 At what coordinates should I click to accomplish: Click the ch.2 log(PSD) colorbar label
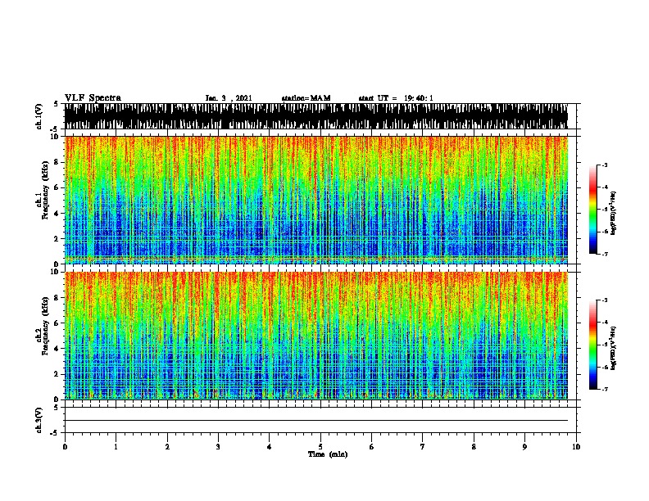(613, 348)
